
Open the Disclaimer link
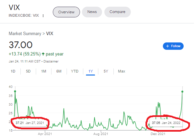click(x=51, y=61)
